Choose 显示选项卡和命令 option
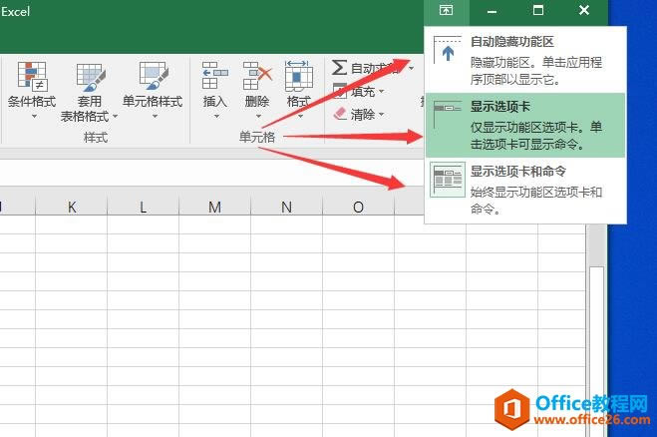The height and width of the screenshot is (437, 657). [x=525, y=190]
